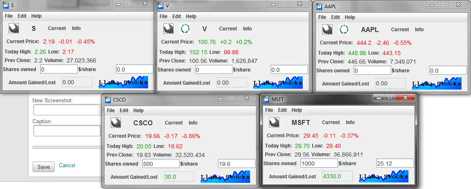Open Help menu in MSFT window
This screenshot has height=189, width=471.
pos(297,110)
